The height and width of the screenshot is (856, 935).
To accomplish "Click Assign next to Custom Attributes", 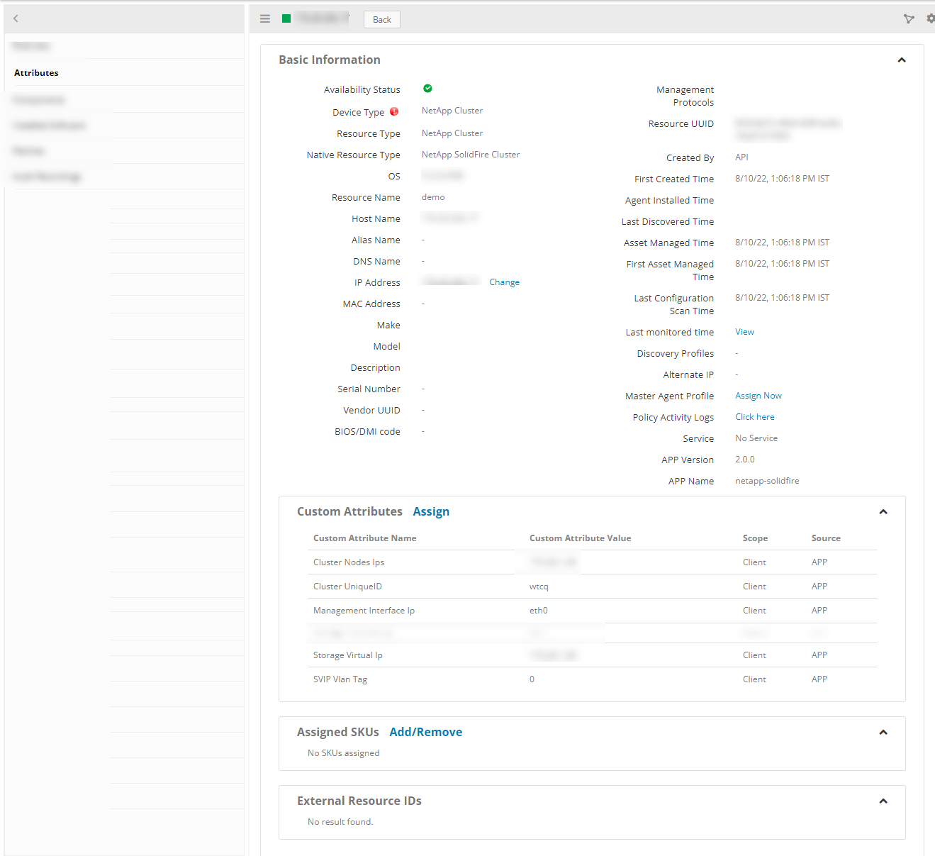I will click(x=431, y=511).
